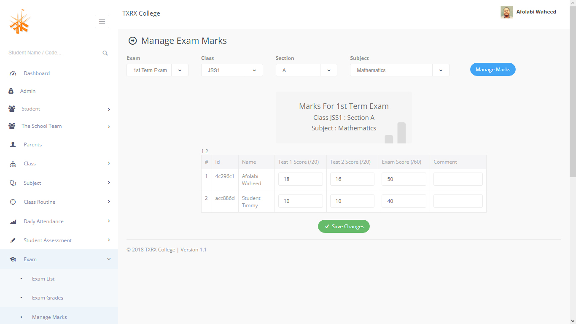Click the Class hierarchy icon
The width and height of the screenshot is (576, 324).
13,164
